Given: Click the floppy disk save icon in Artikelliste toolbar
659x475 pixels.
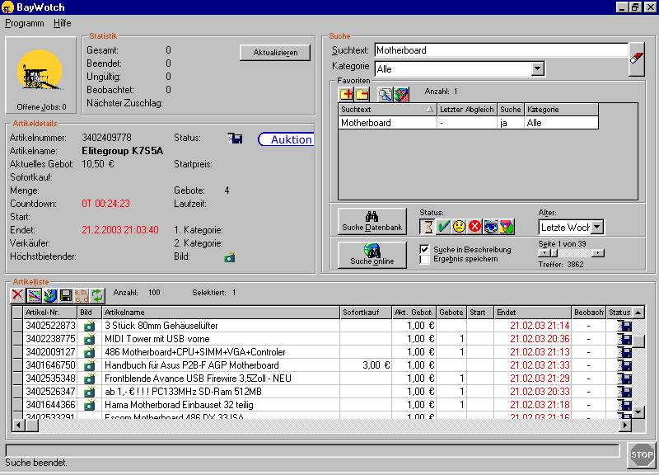Looking at the screenshot, I should (66, 294).
